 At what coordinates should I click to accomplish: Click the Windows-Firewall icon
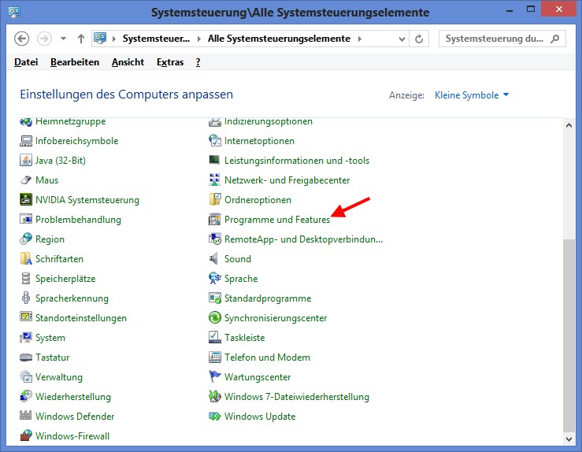click(x=26, y=436)
